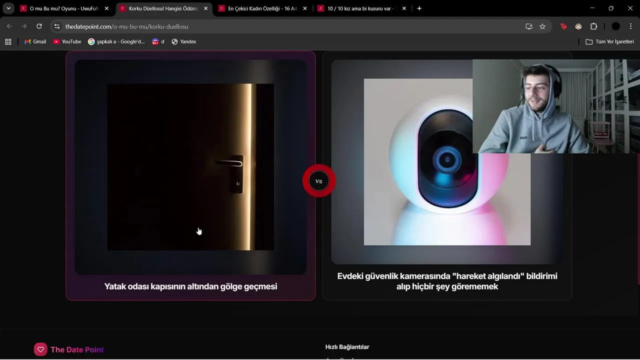Click the install app icon in address bar
This screenshot has height=360, width=640.
(529, 26)
